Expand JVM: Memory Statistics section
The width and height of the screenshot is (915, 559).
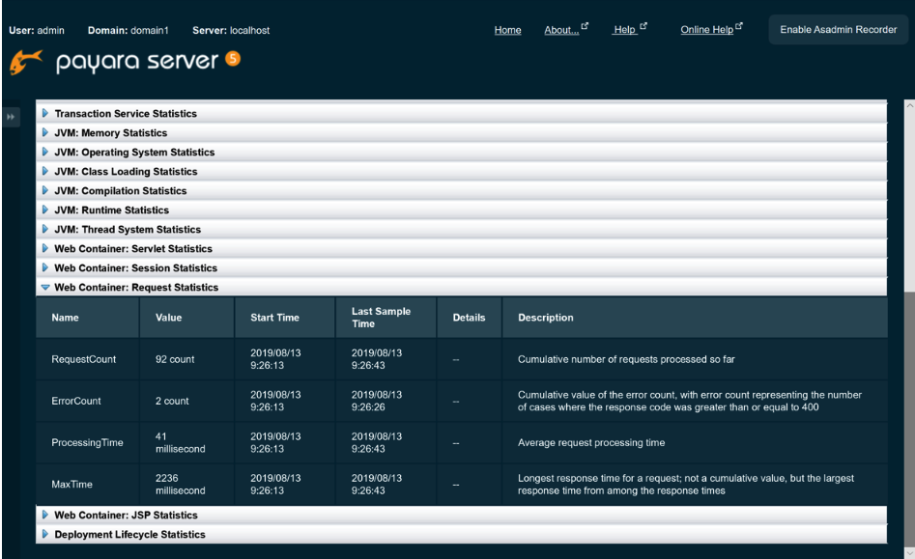[110, 133]
